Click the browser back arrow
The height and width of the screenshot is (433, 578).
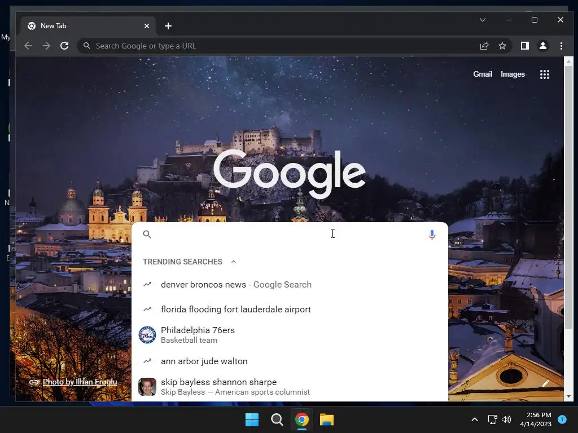(28, 46)
